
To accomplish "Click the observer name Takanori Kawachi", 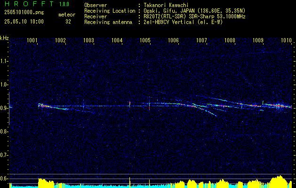I will coord(166,5).
